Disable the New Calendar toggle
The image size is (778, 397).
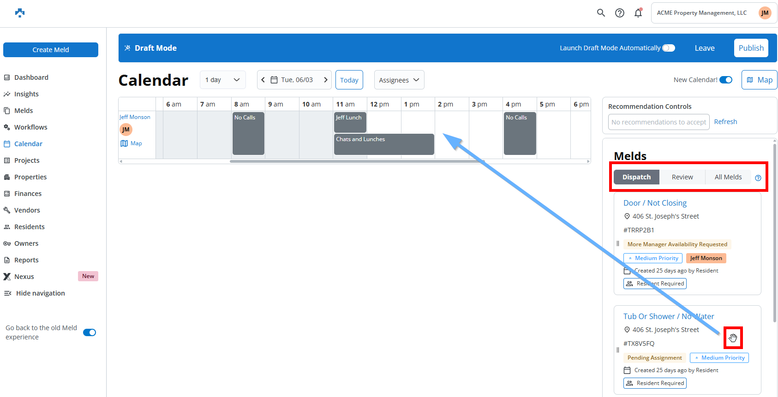[x=726, y=80]
